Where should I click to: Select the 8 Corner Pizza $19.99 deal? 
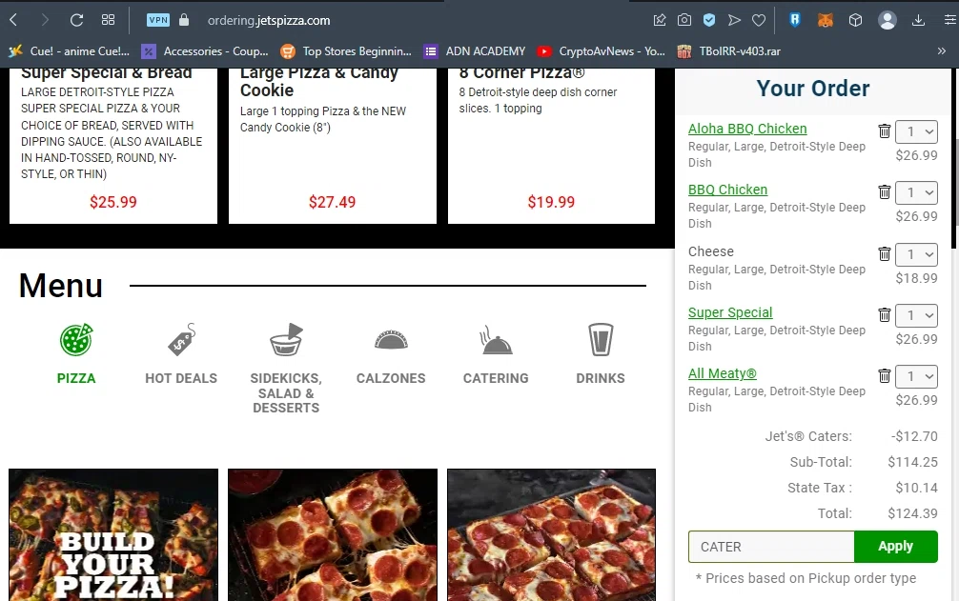tap(552, 146)
